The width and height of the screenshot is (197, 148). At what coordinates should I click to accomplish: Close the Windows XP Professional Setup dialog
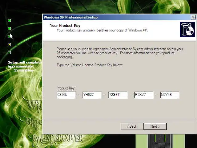193,17
